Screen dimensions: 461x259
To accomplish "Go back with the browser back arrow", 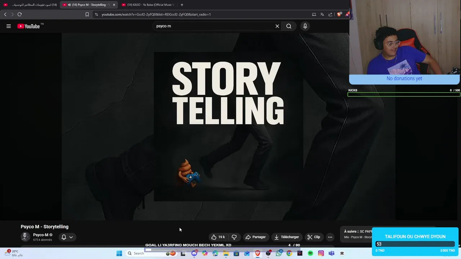I will pos(5,14).
